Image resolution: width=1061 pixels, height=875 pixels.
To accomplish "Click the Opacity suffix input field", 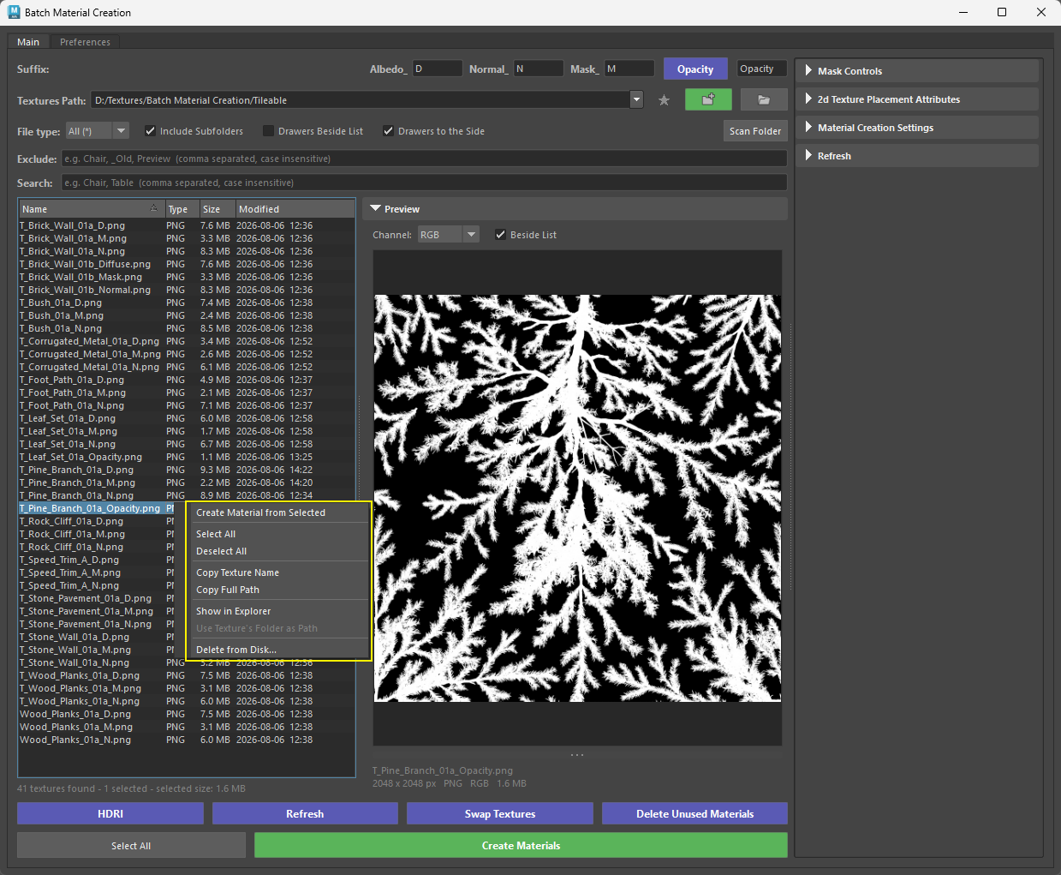I will tap(762, 69).
